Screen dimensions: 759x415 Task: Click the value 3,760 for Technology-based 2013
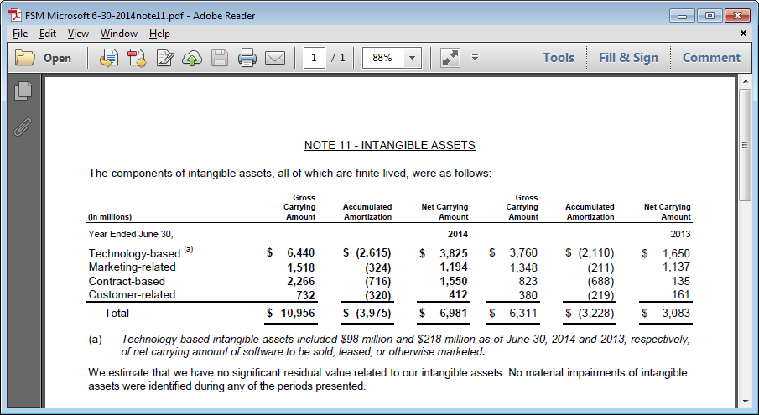[x=523, y=253]
